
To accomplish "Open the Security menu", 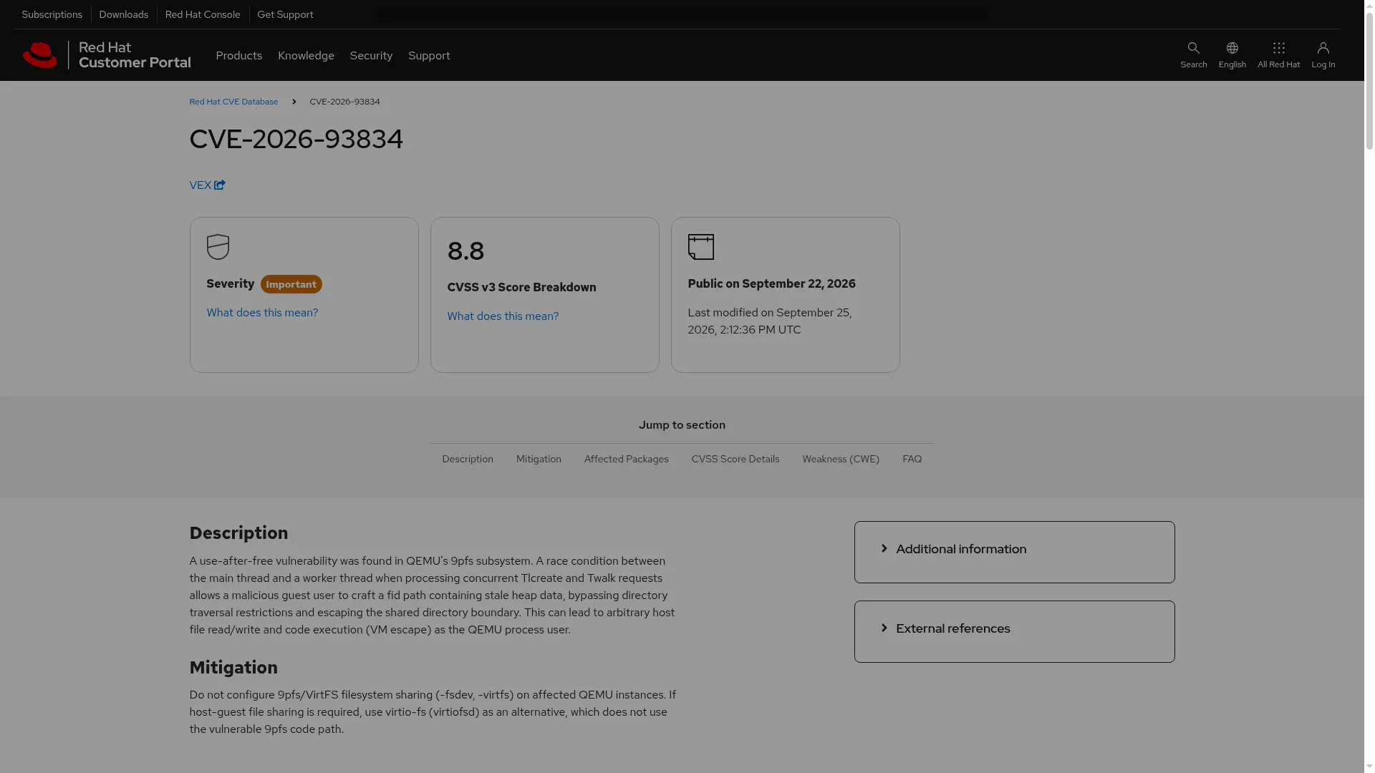I will 371,55.
